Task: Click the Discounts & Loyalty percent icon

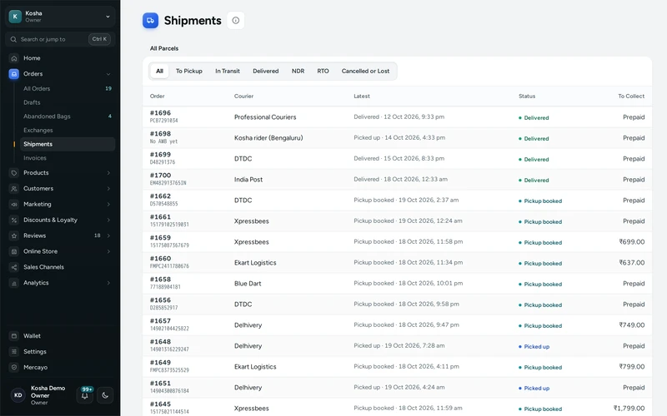Action: click(14, 220)
